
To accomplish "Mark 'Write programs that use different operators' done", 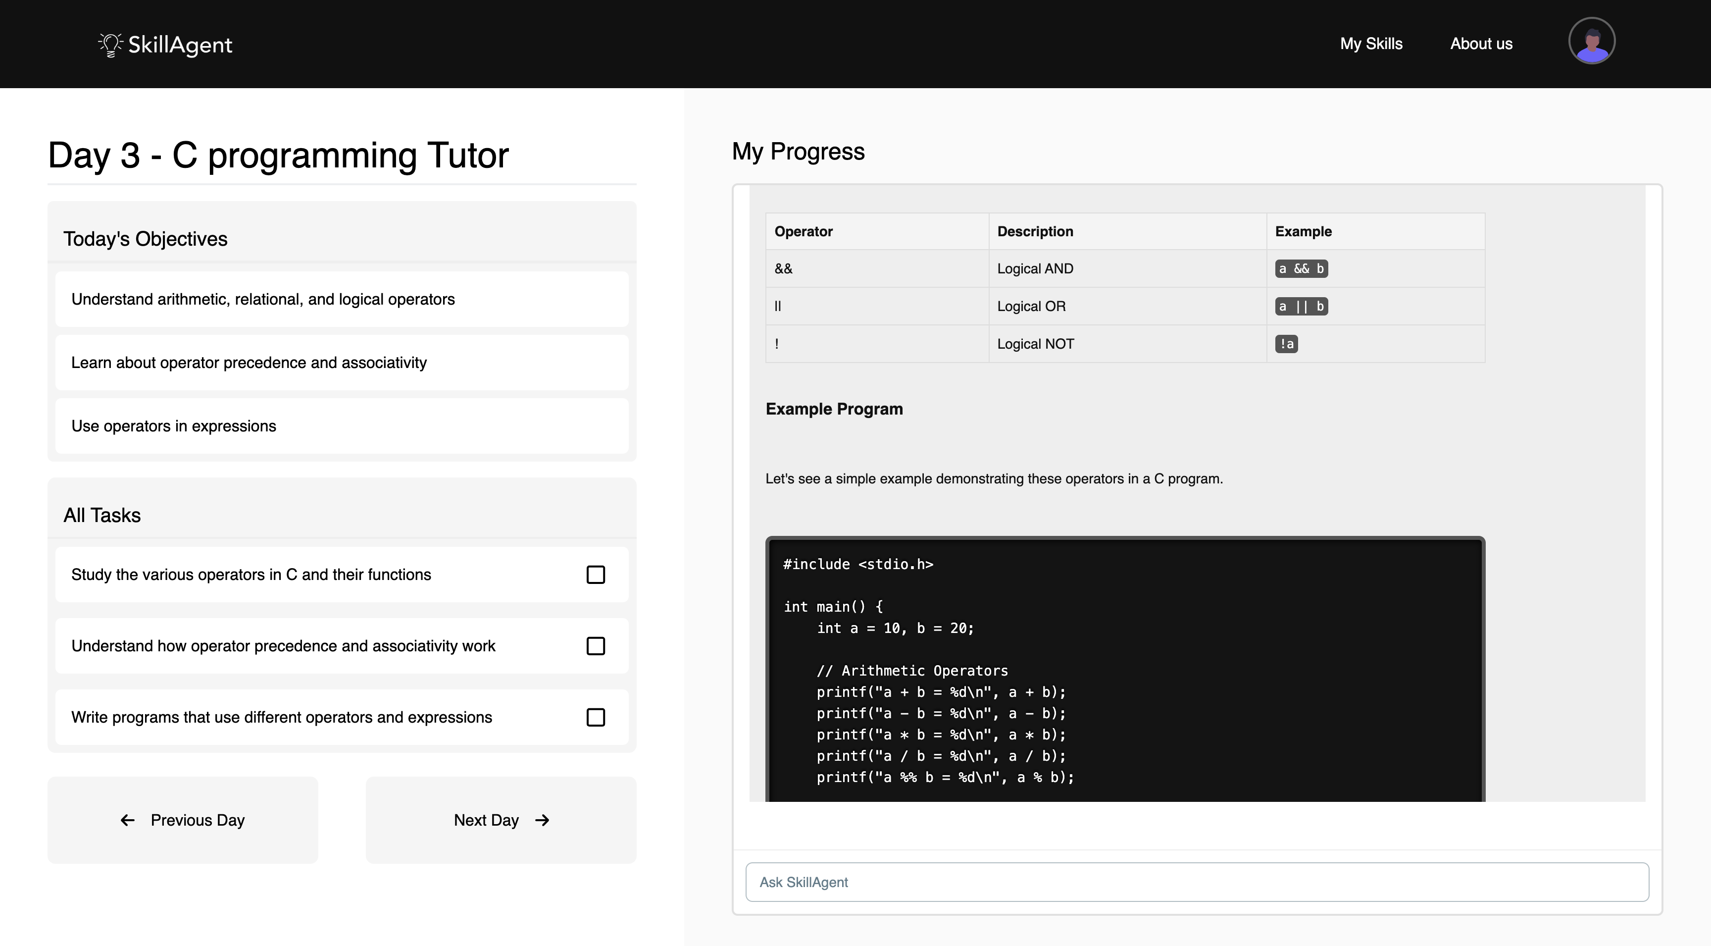I will [x=595, y=718].
